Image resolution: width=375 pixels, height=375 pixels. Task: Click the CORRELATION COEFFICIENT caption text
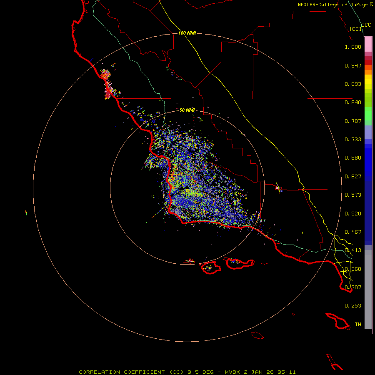click(122, 372)
